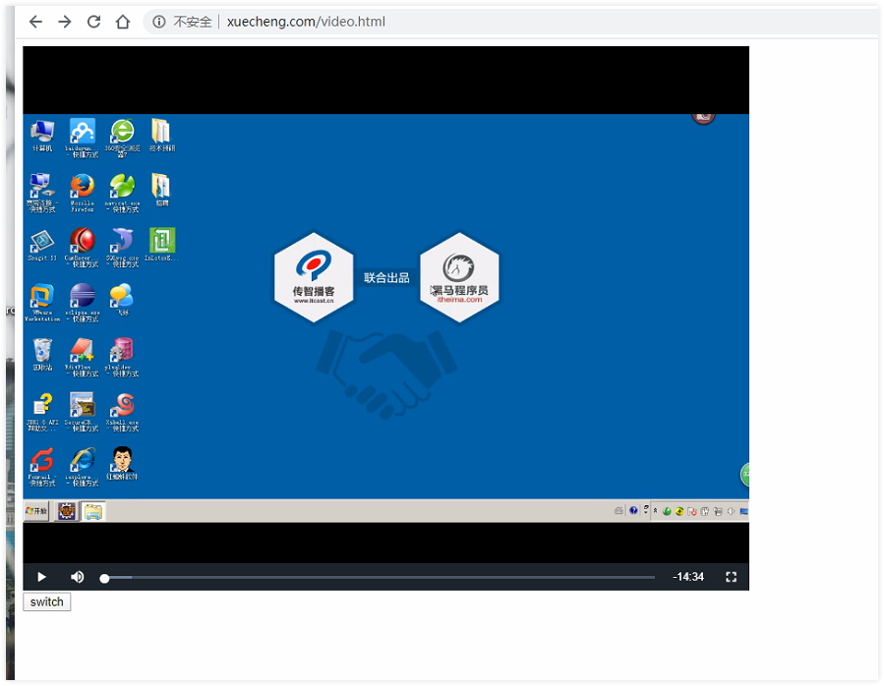Click the cartoon man face desktop icon
This screenshot has width=884, height=686.
click(x=122, y=463)
